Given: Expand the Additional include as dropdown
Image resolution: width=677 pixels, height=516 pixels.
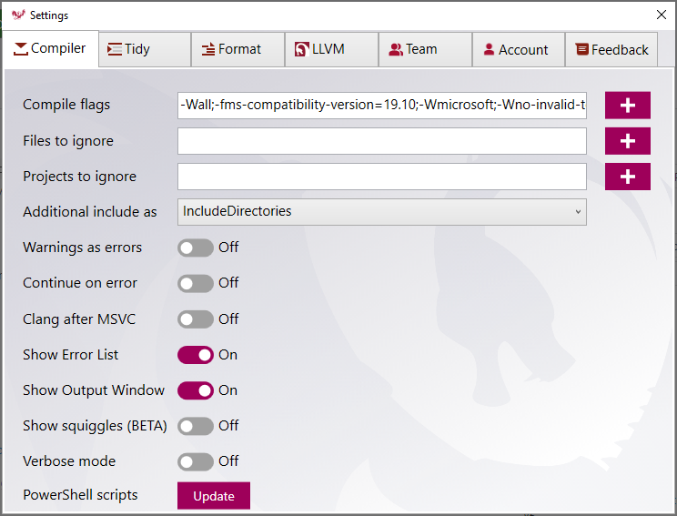Looking at the screenshot, I should tap(382, 211).
